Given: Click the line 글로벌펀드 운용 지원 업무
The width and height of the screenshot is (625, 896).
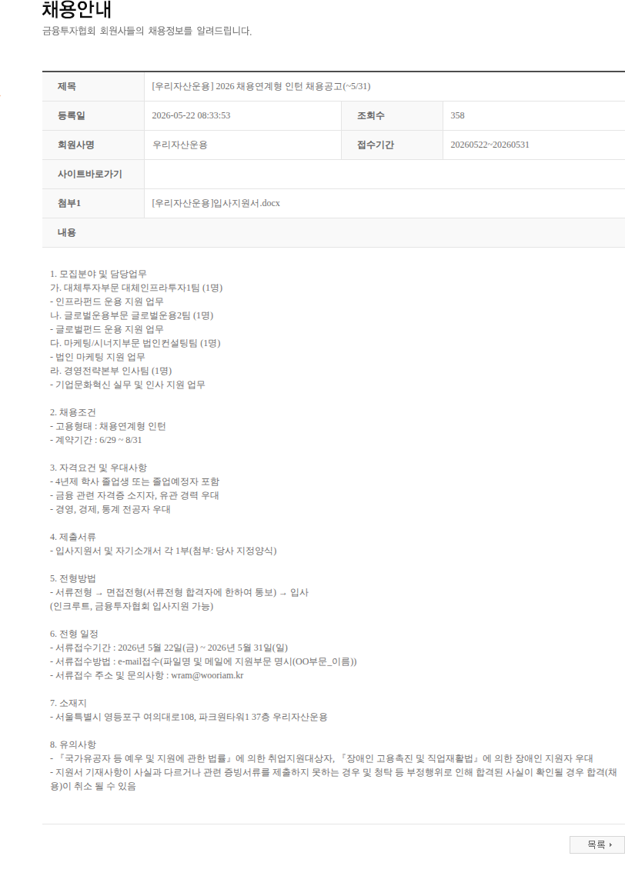Looking at the screenshot, I should point(106,329).
